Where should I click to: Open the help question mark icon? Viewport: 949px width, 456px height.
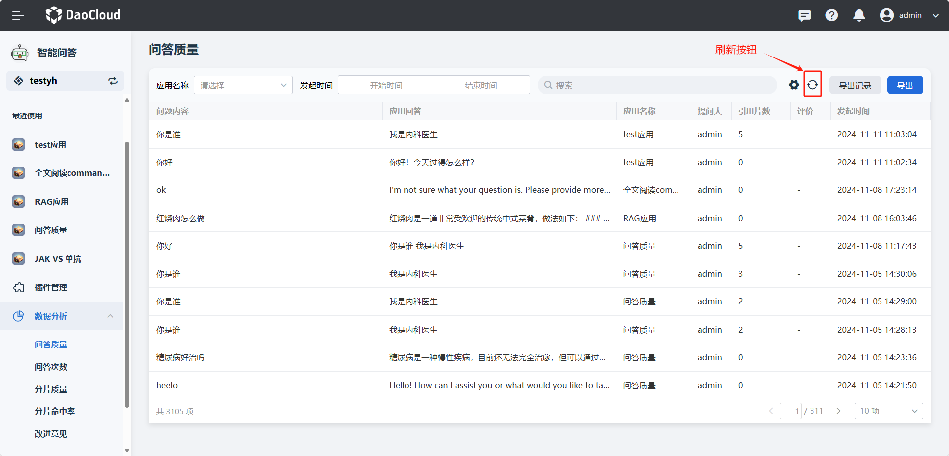pyautogui.click(x=831, y=15)
